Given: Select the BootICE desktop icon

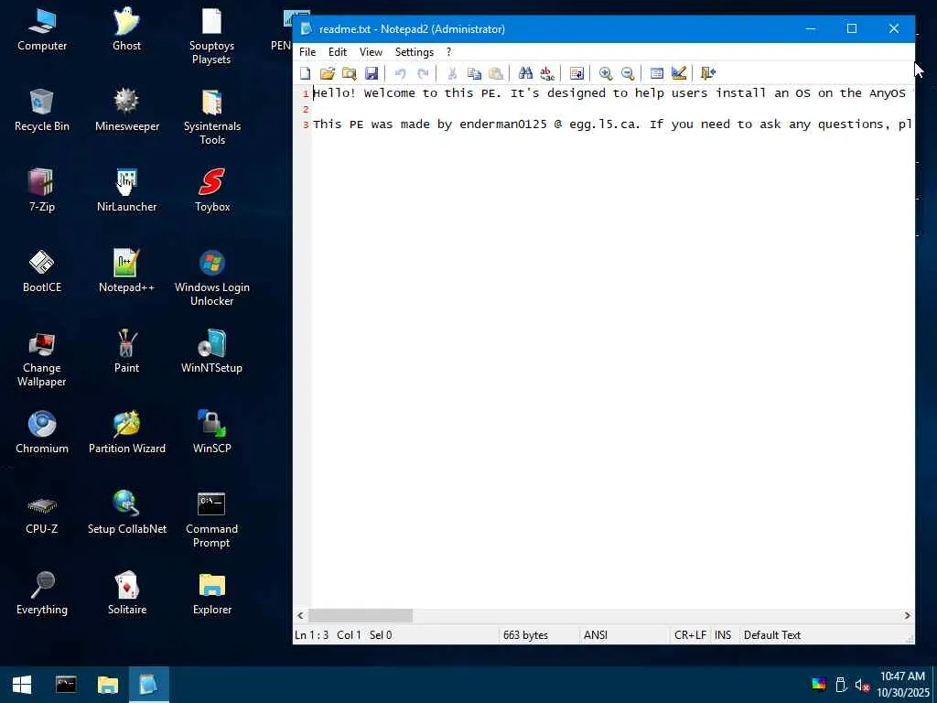Looking at the screenshot, I should [42, 271].
